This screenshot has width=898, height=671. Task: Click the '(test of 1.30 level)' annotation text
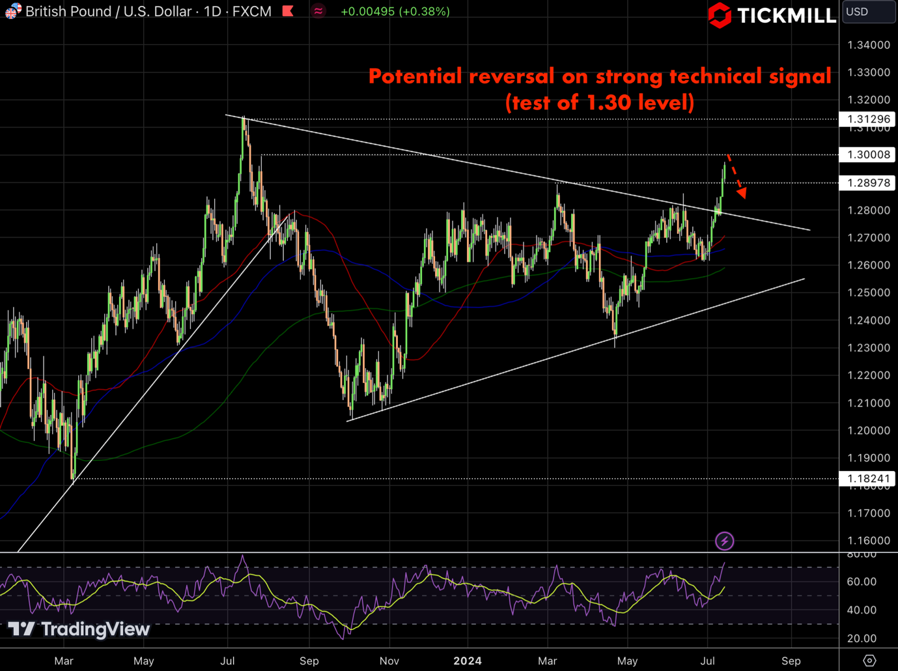click(600, 102)
